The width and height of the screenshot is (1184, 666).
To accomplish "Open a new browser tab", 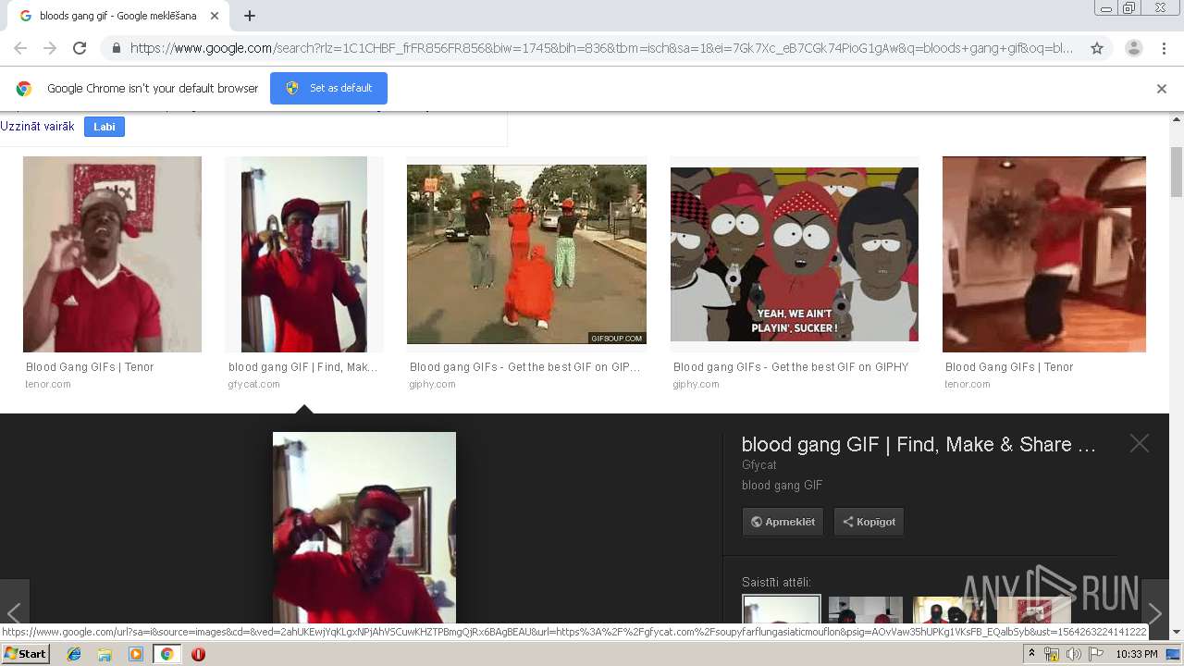I will pyautogui.click(x=249, y=16).
